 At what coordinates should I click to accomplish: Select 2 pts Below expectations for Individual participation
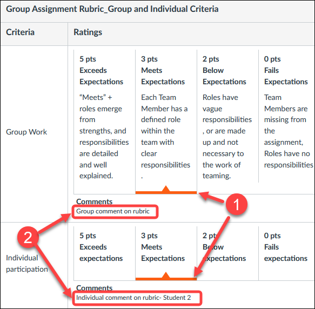pos(227,253)
